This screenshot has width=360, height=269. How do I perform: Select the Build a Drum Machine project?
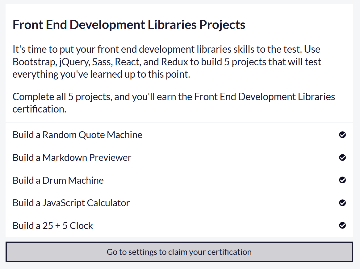point(58,180)
